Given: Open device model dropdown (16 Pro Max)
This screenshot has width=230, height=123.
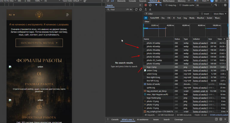Looking at the screenshot, I should pos(7,1).
